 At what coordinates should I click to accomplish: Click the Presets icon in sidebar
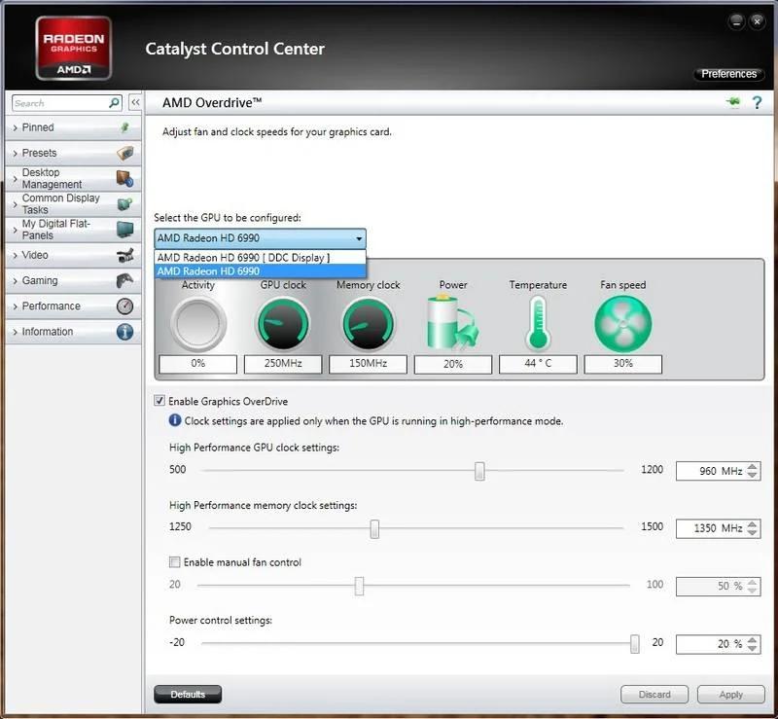[124, 153]
